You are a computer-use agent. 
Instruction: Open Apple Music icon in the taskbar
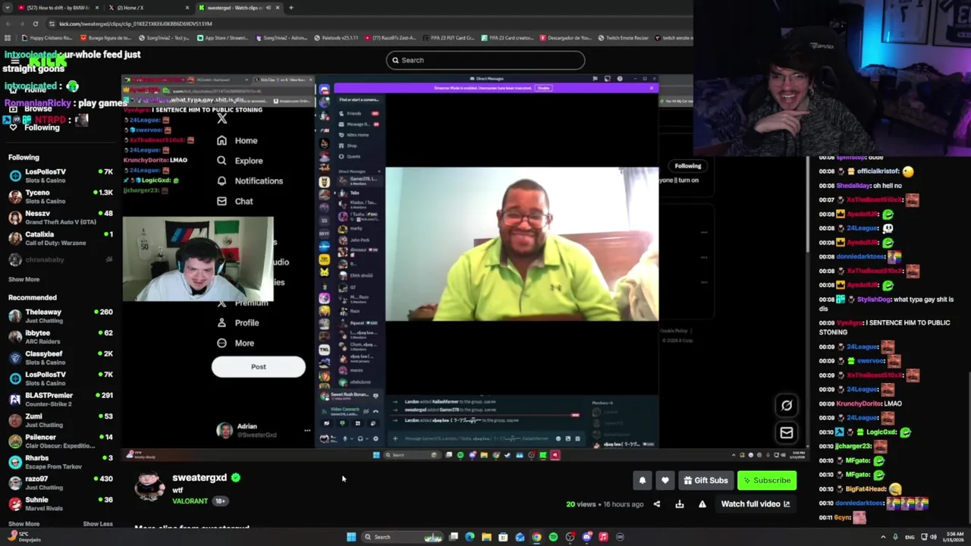[x=603, y=537]
